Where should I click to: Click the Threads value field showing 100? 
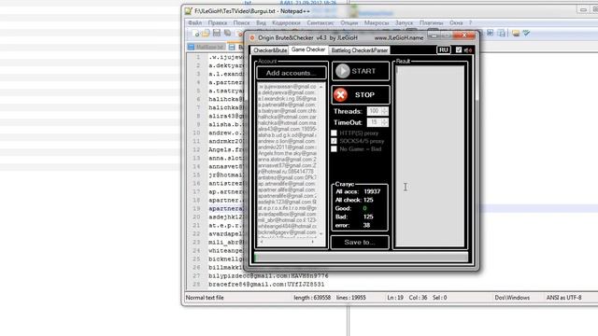(374, 111)
